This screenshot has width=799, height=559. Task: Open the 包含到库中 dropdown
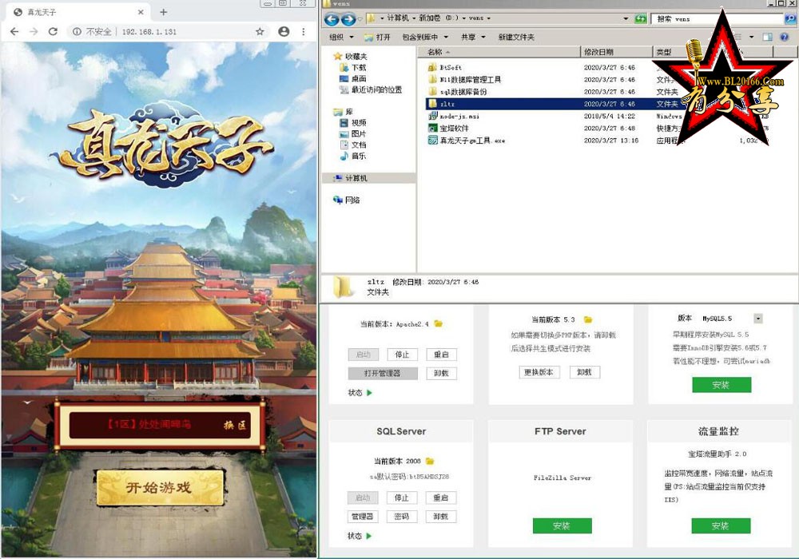pos(425,37)
